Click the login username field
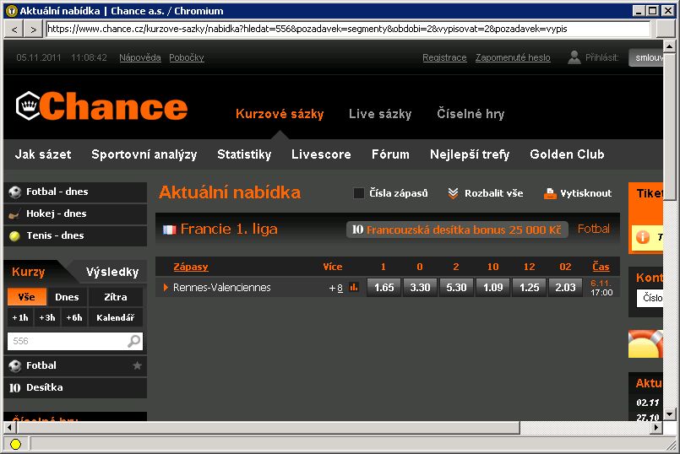680x454 pixels. click(646, 57)
